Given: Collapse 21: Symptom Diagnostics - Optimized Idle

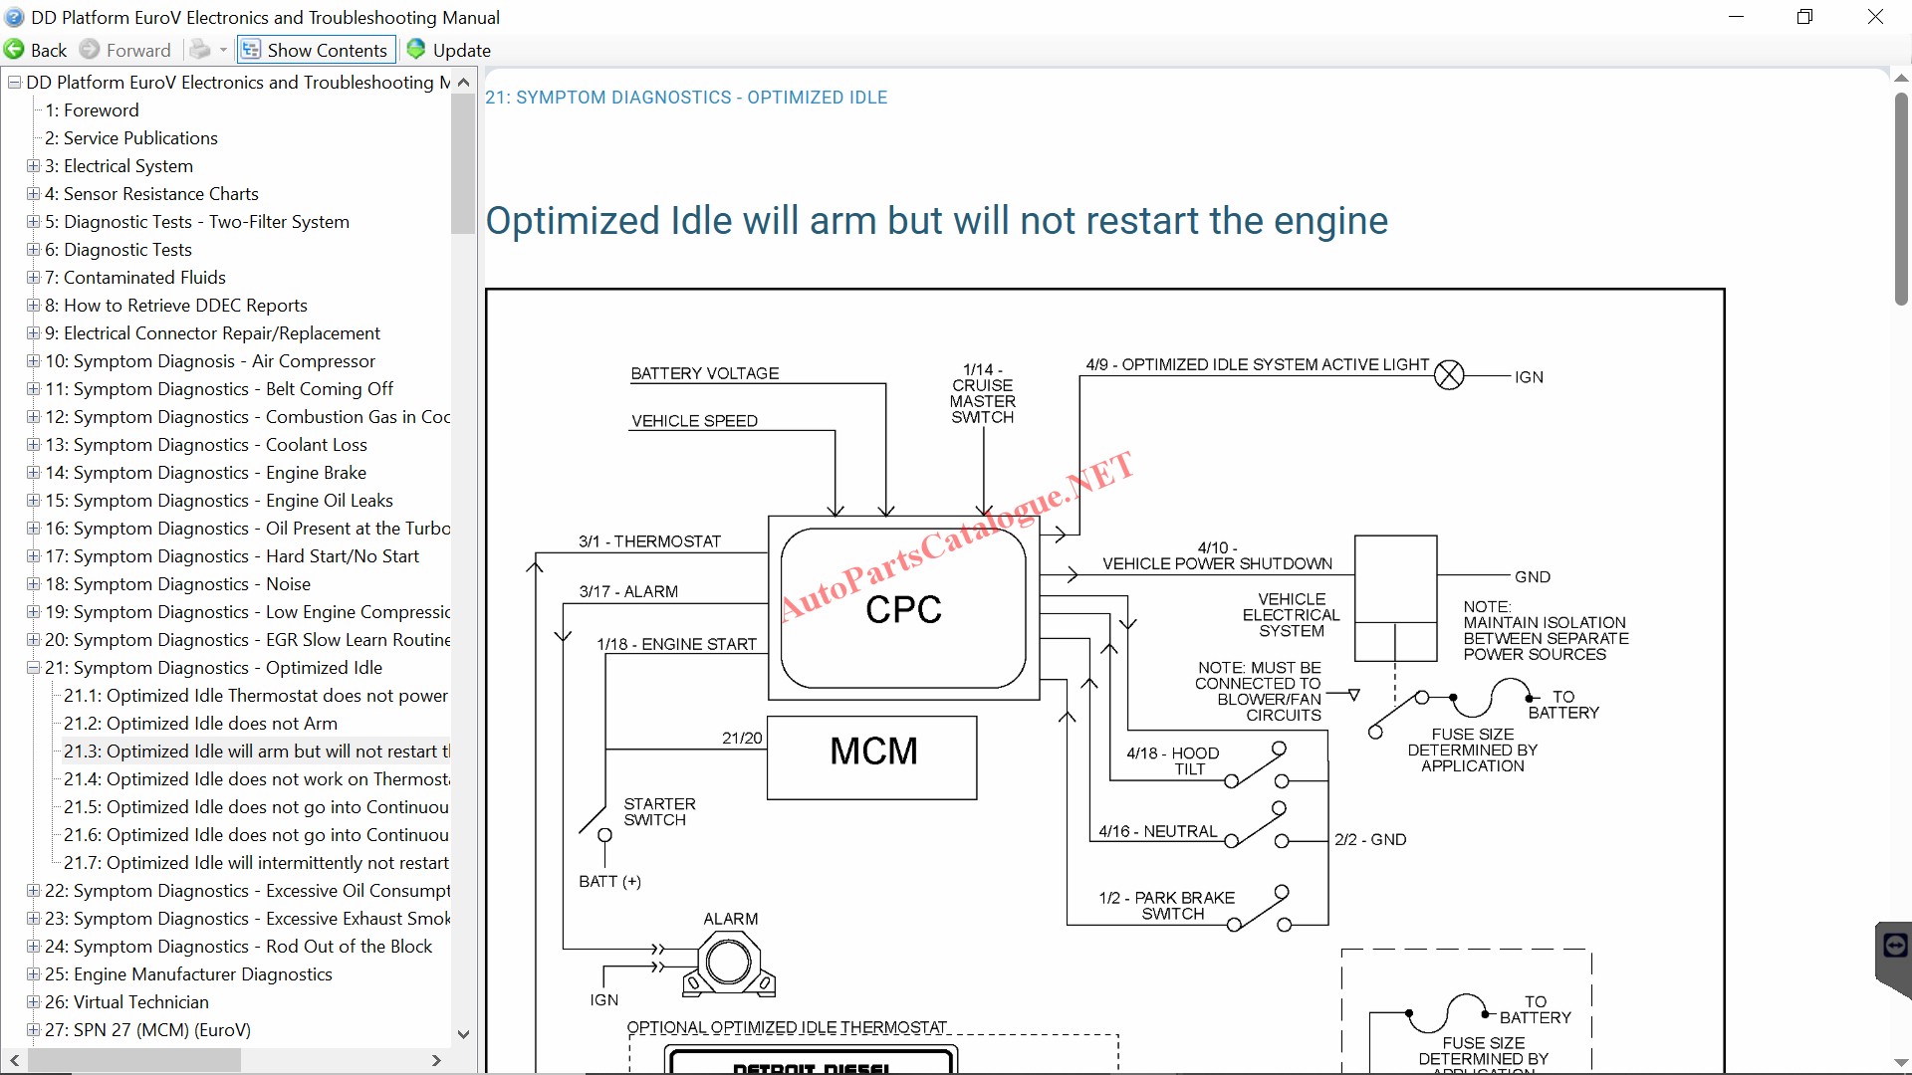Looking at the screenshot, I should click(33, 668).
